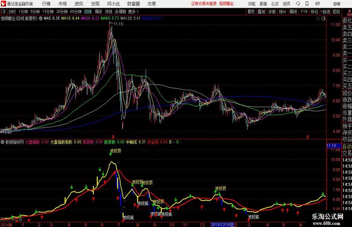Screen dimensions: 352x227
Task: Open the 发现 menu
Action: click(x=95, y=4)
